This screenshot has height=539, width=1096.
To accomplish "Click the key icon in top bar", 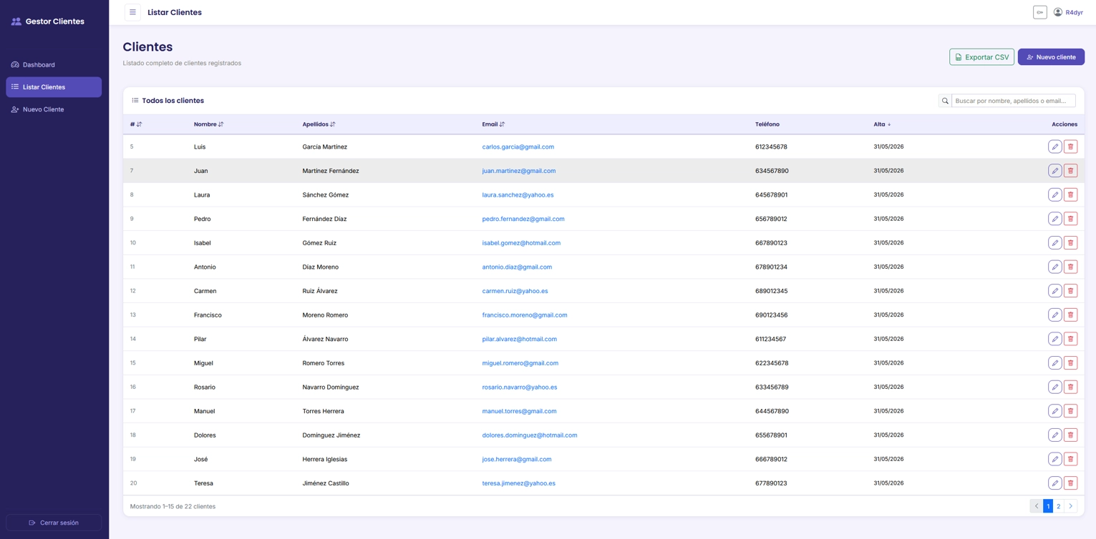I will point(1040,12).
